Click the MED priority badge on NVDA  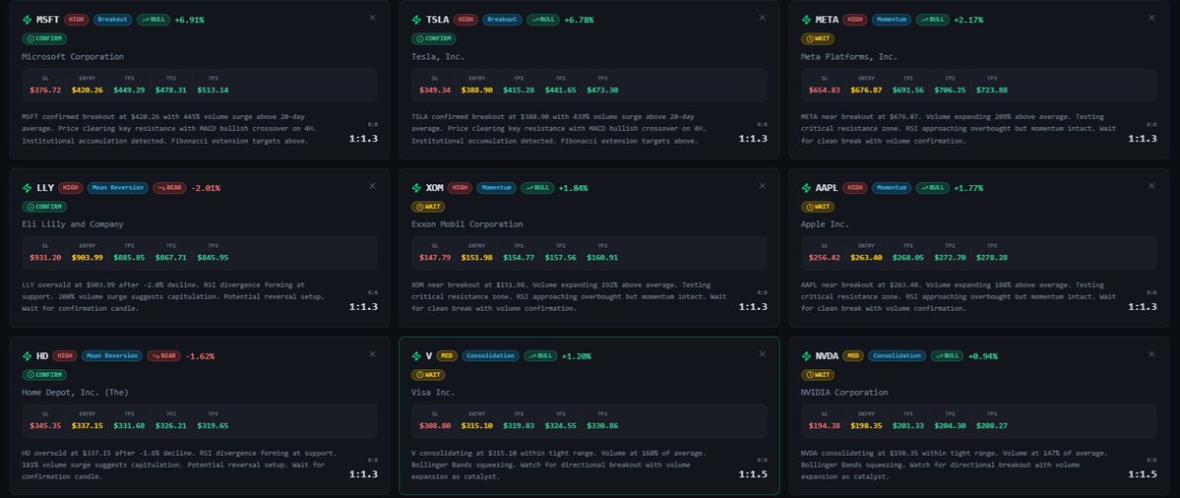[852, 356]
